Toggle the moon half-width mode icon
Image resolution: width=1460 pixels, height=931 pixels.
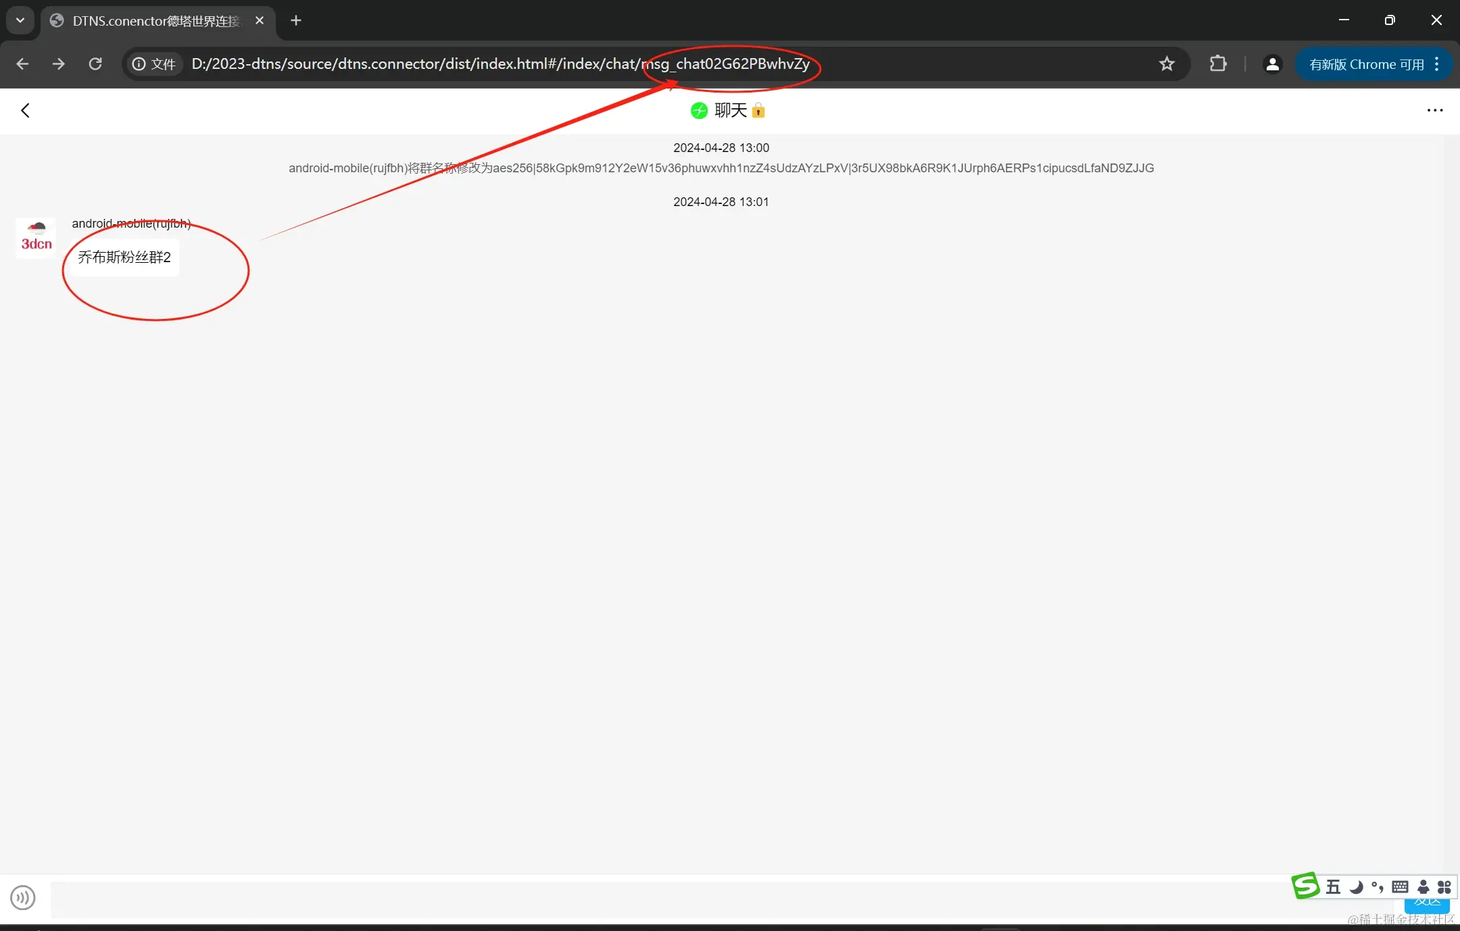click(x=1355, y=887)
